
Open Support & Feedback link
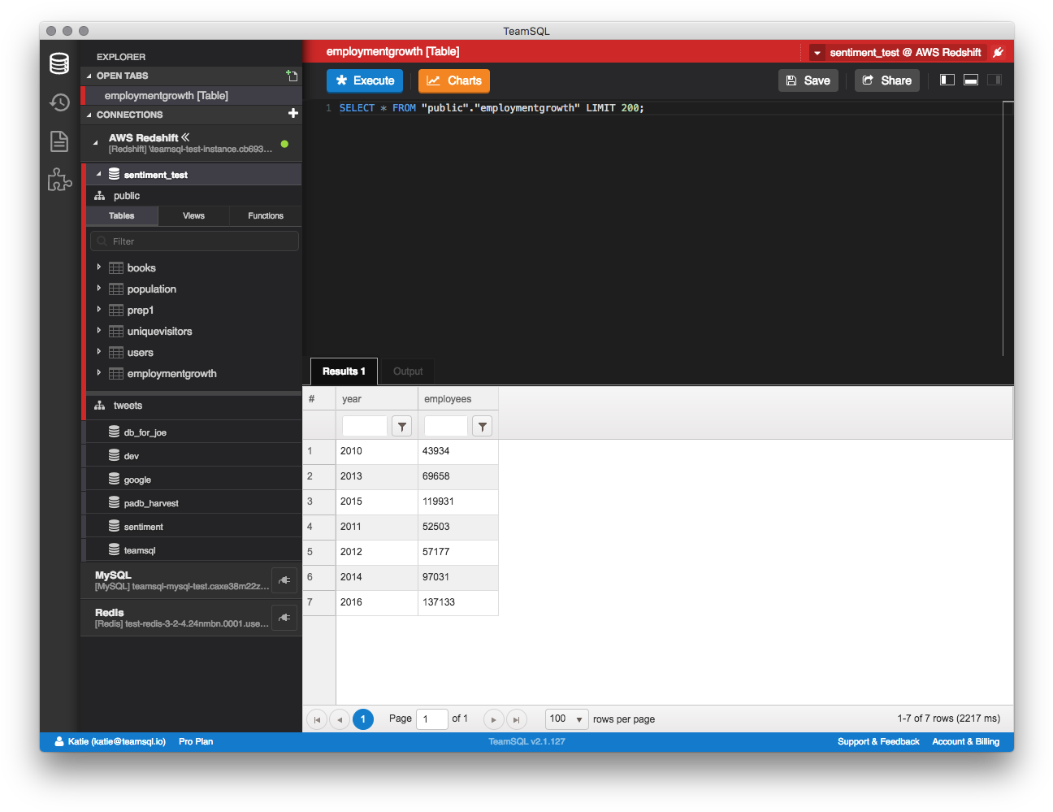(x=878, y=741)
